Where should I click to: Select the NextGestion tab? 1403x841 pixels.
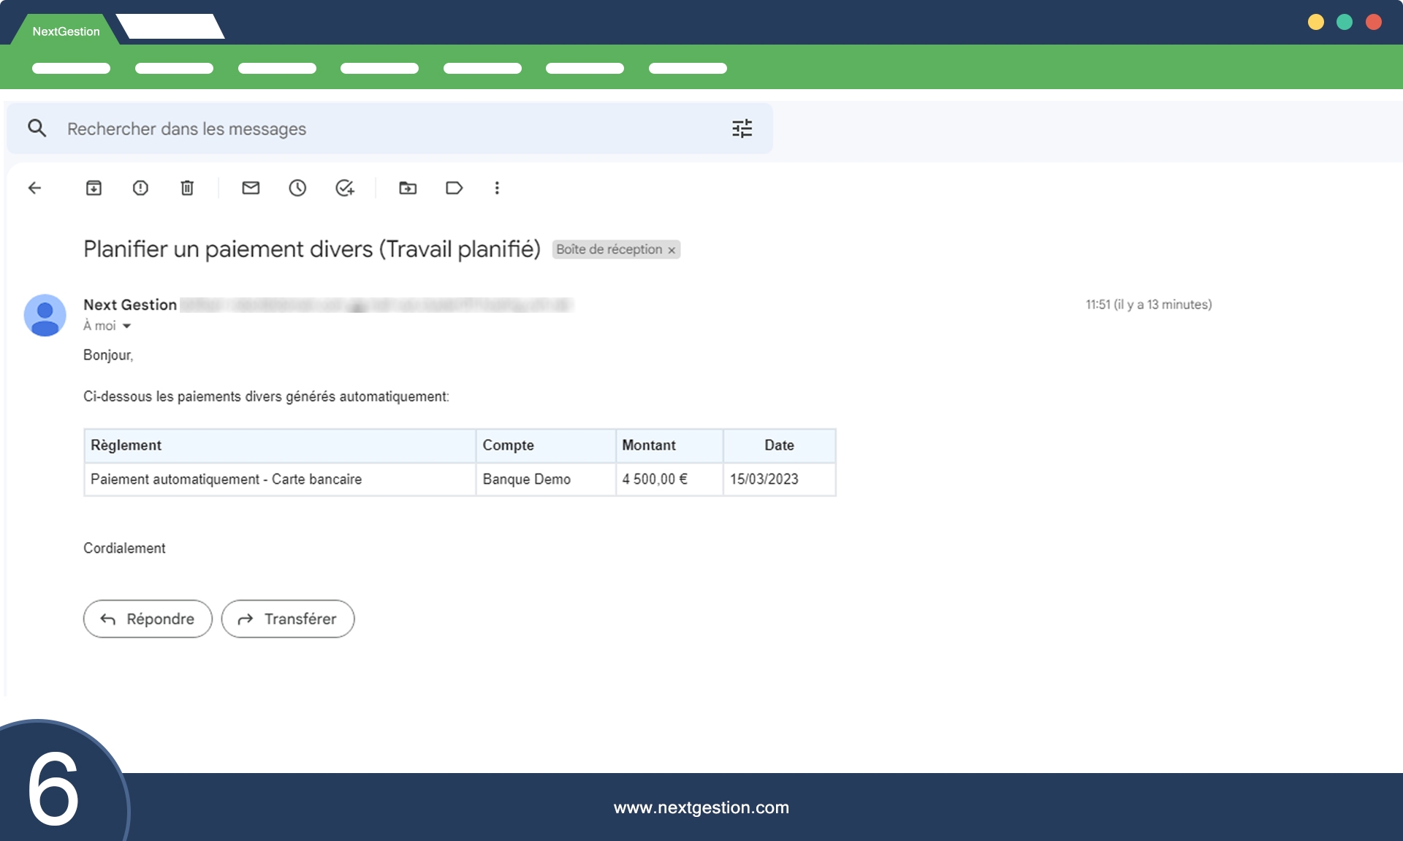point(66,31)
